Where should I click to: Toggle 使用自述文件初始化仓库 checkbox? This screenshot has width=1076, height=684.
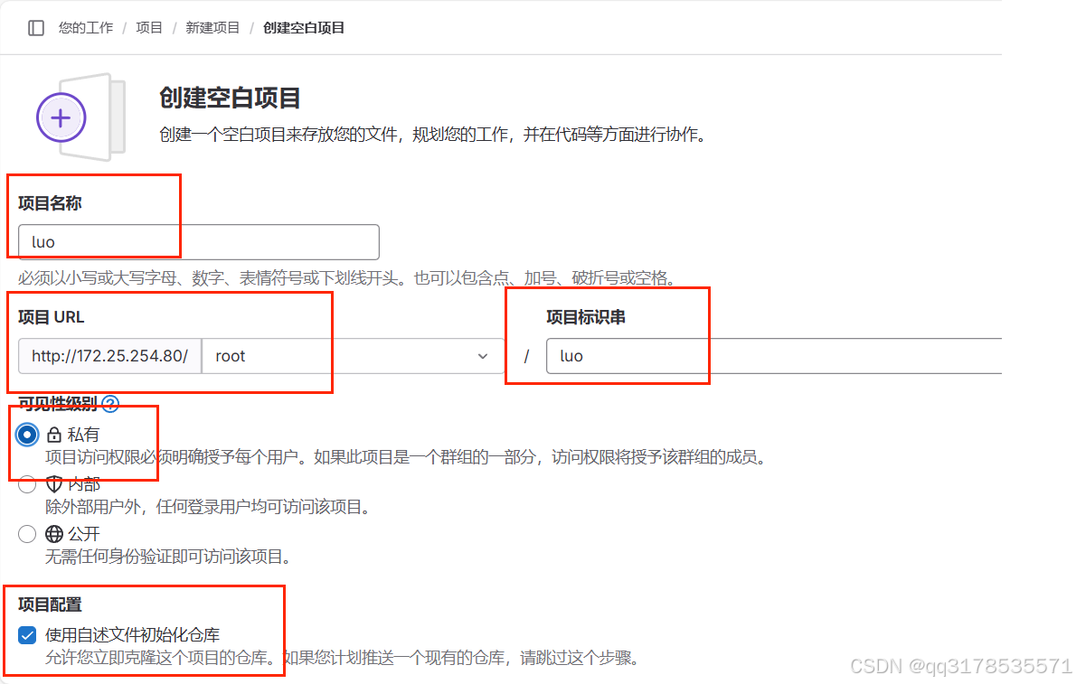tap(27, 635)
